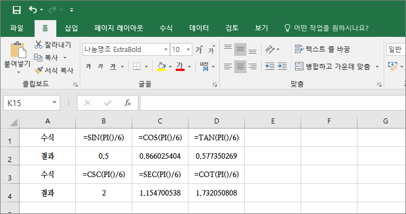This screenshot has width=406, height=214.
Task: Select cell containing =SIN(PI()/6)
Action: [104, 137]
